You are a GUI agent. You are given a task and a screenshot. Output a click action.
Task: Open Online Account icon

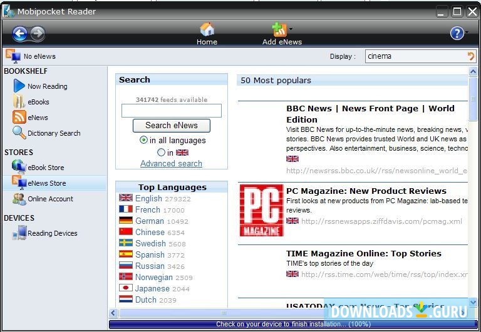[19, 199]
